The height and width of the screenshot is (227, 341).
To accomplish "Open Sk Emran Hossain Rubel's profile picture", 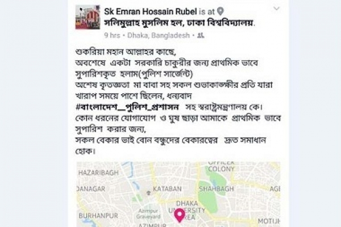I will pyautogui.click(x=88, y=17).
